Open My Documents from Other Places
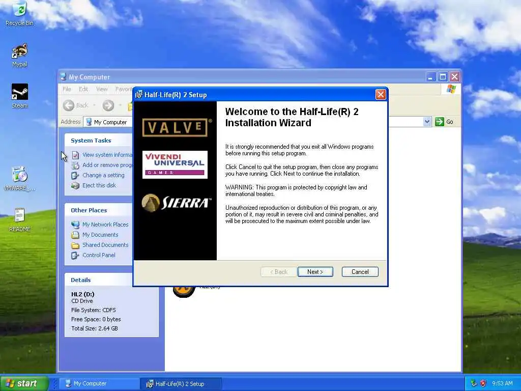This screenshot has height=391, width=521. 100,235
